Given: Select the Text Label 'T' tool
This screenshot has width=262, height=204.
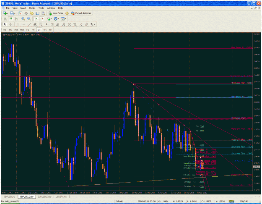Looking at the screenshot, I should click(52, 24).
